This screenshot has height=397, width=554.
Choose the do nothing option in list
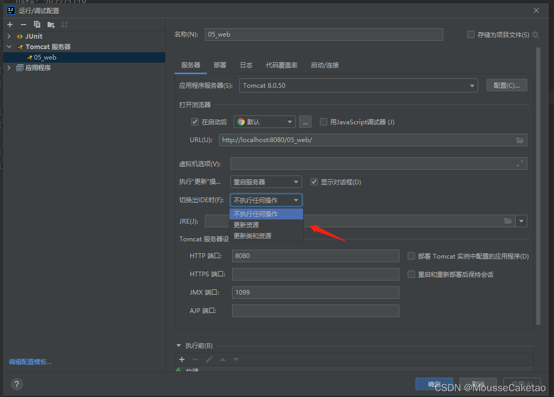(267, 214)
